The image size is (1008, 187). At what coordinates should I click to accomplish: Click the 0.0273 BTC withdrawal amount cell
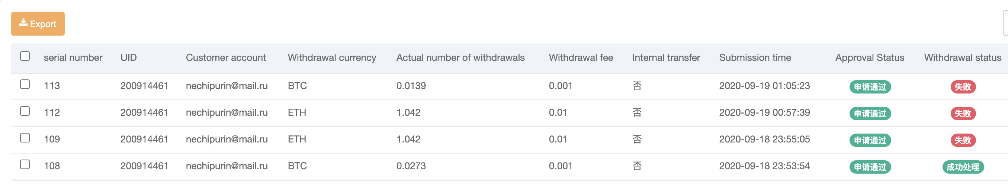pyautogui.click(x=411, y=166)
